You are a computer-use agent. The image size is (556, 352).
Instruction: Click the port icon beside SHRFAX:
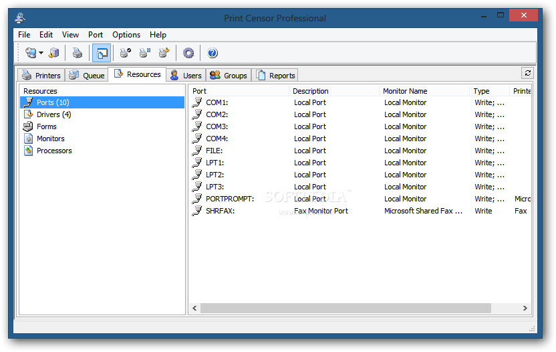tap(196, 211)
